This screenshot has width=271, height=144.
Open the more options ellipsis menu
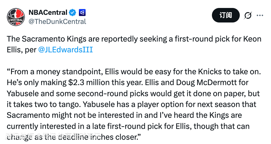260,15
